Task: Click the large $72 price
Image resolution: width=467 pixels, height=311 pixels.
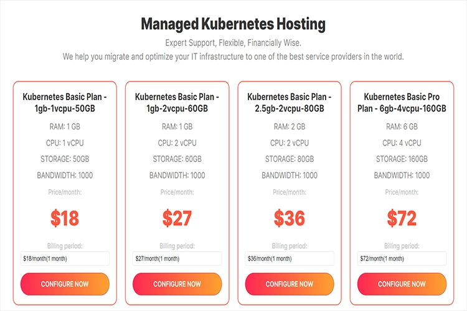Action: coord(402,218)
